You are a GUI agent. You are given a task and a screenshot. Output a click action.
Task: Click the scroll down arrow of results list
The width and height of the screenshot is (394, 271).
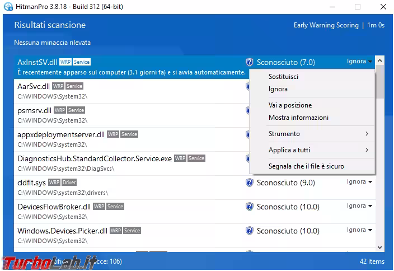[x=379, y=247]
